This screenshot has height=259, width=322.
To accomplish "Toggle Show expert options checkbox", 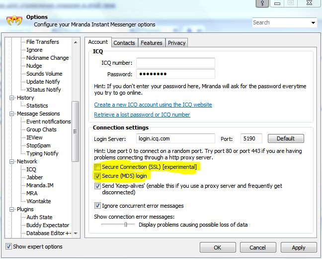I will tap(8, 246).
